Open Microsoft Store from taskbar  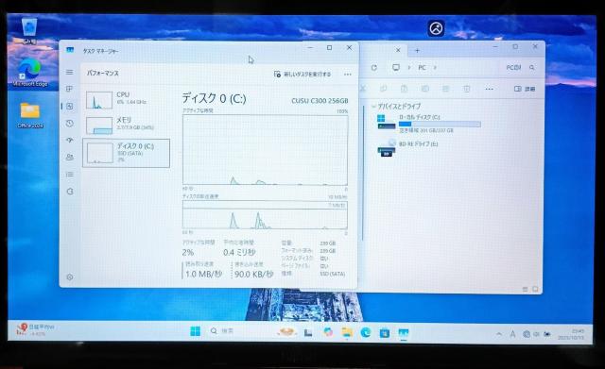(x=385, y=332)
